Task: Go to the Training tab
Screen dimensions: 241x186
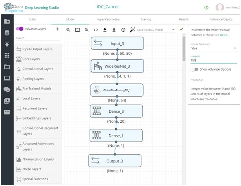Action: [146, 19]
